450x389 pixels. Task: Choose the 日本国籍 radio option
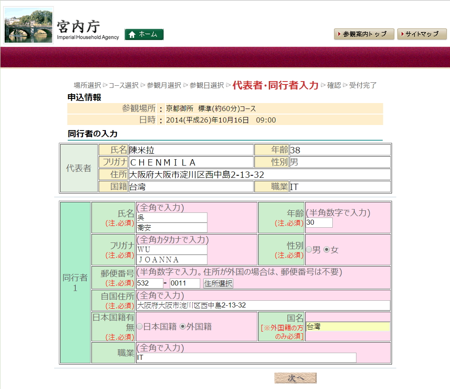point(139,326)
